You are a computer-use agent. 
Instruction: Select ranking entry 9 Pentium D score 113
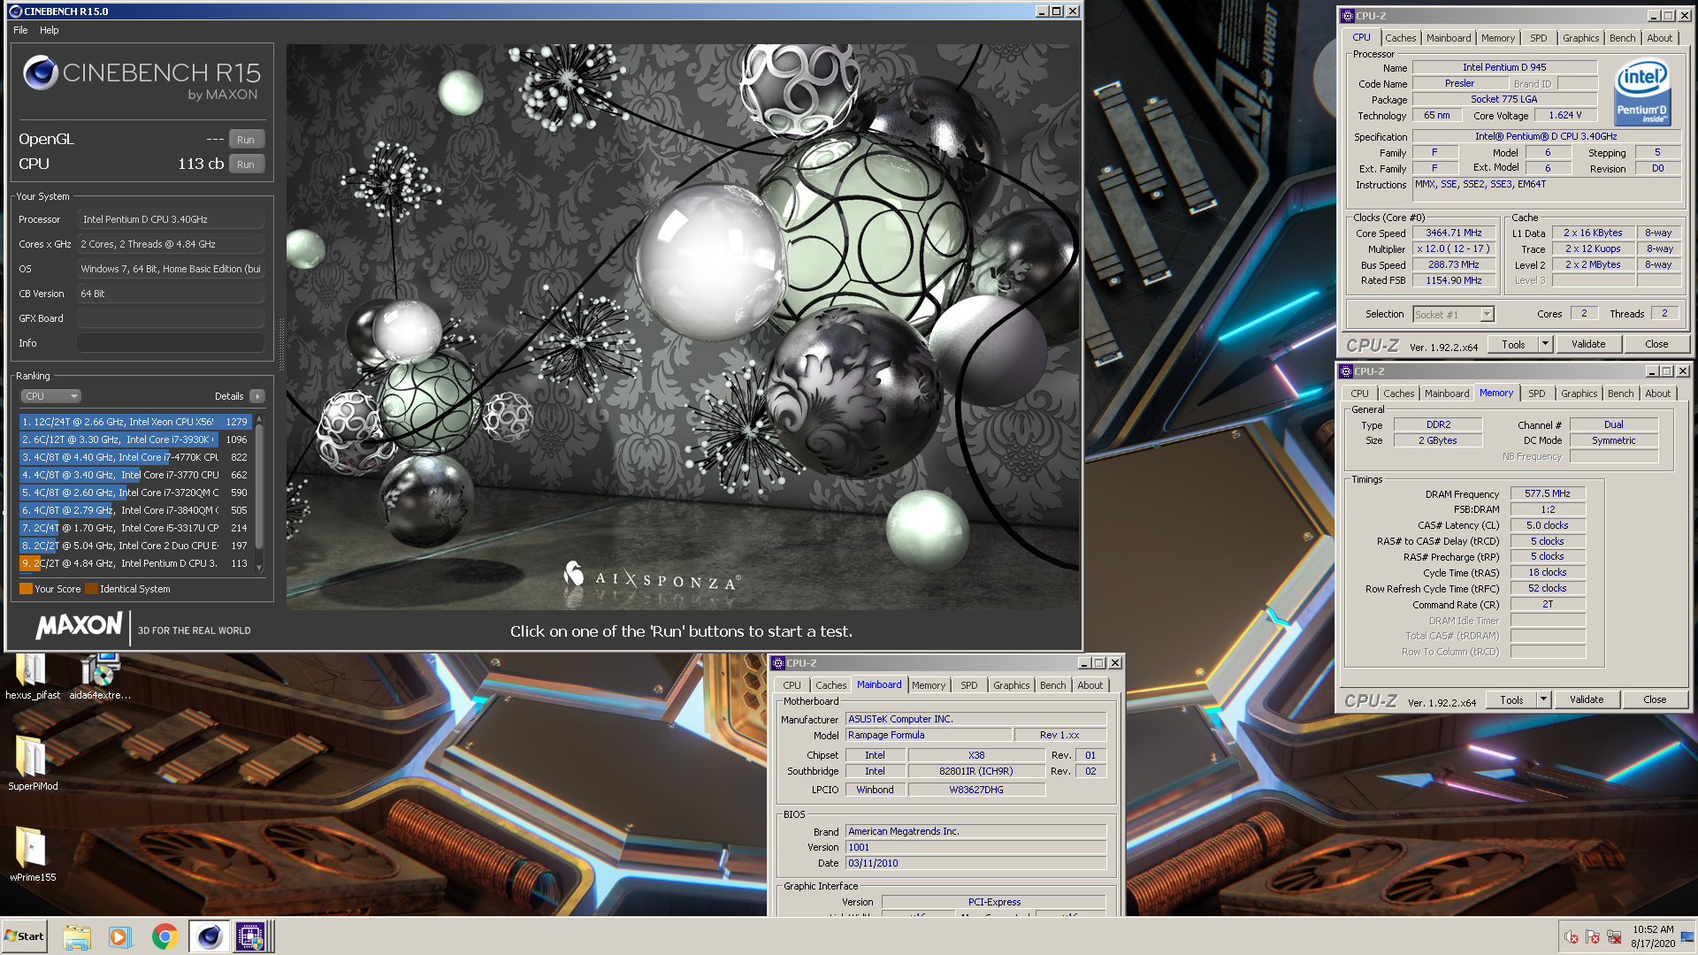(135, 563)
